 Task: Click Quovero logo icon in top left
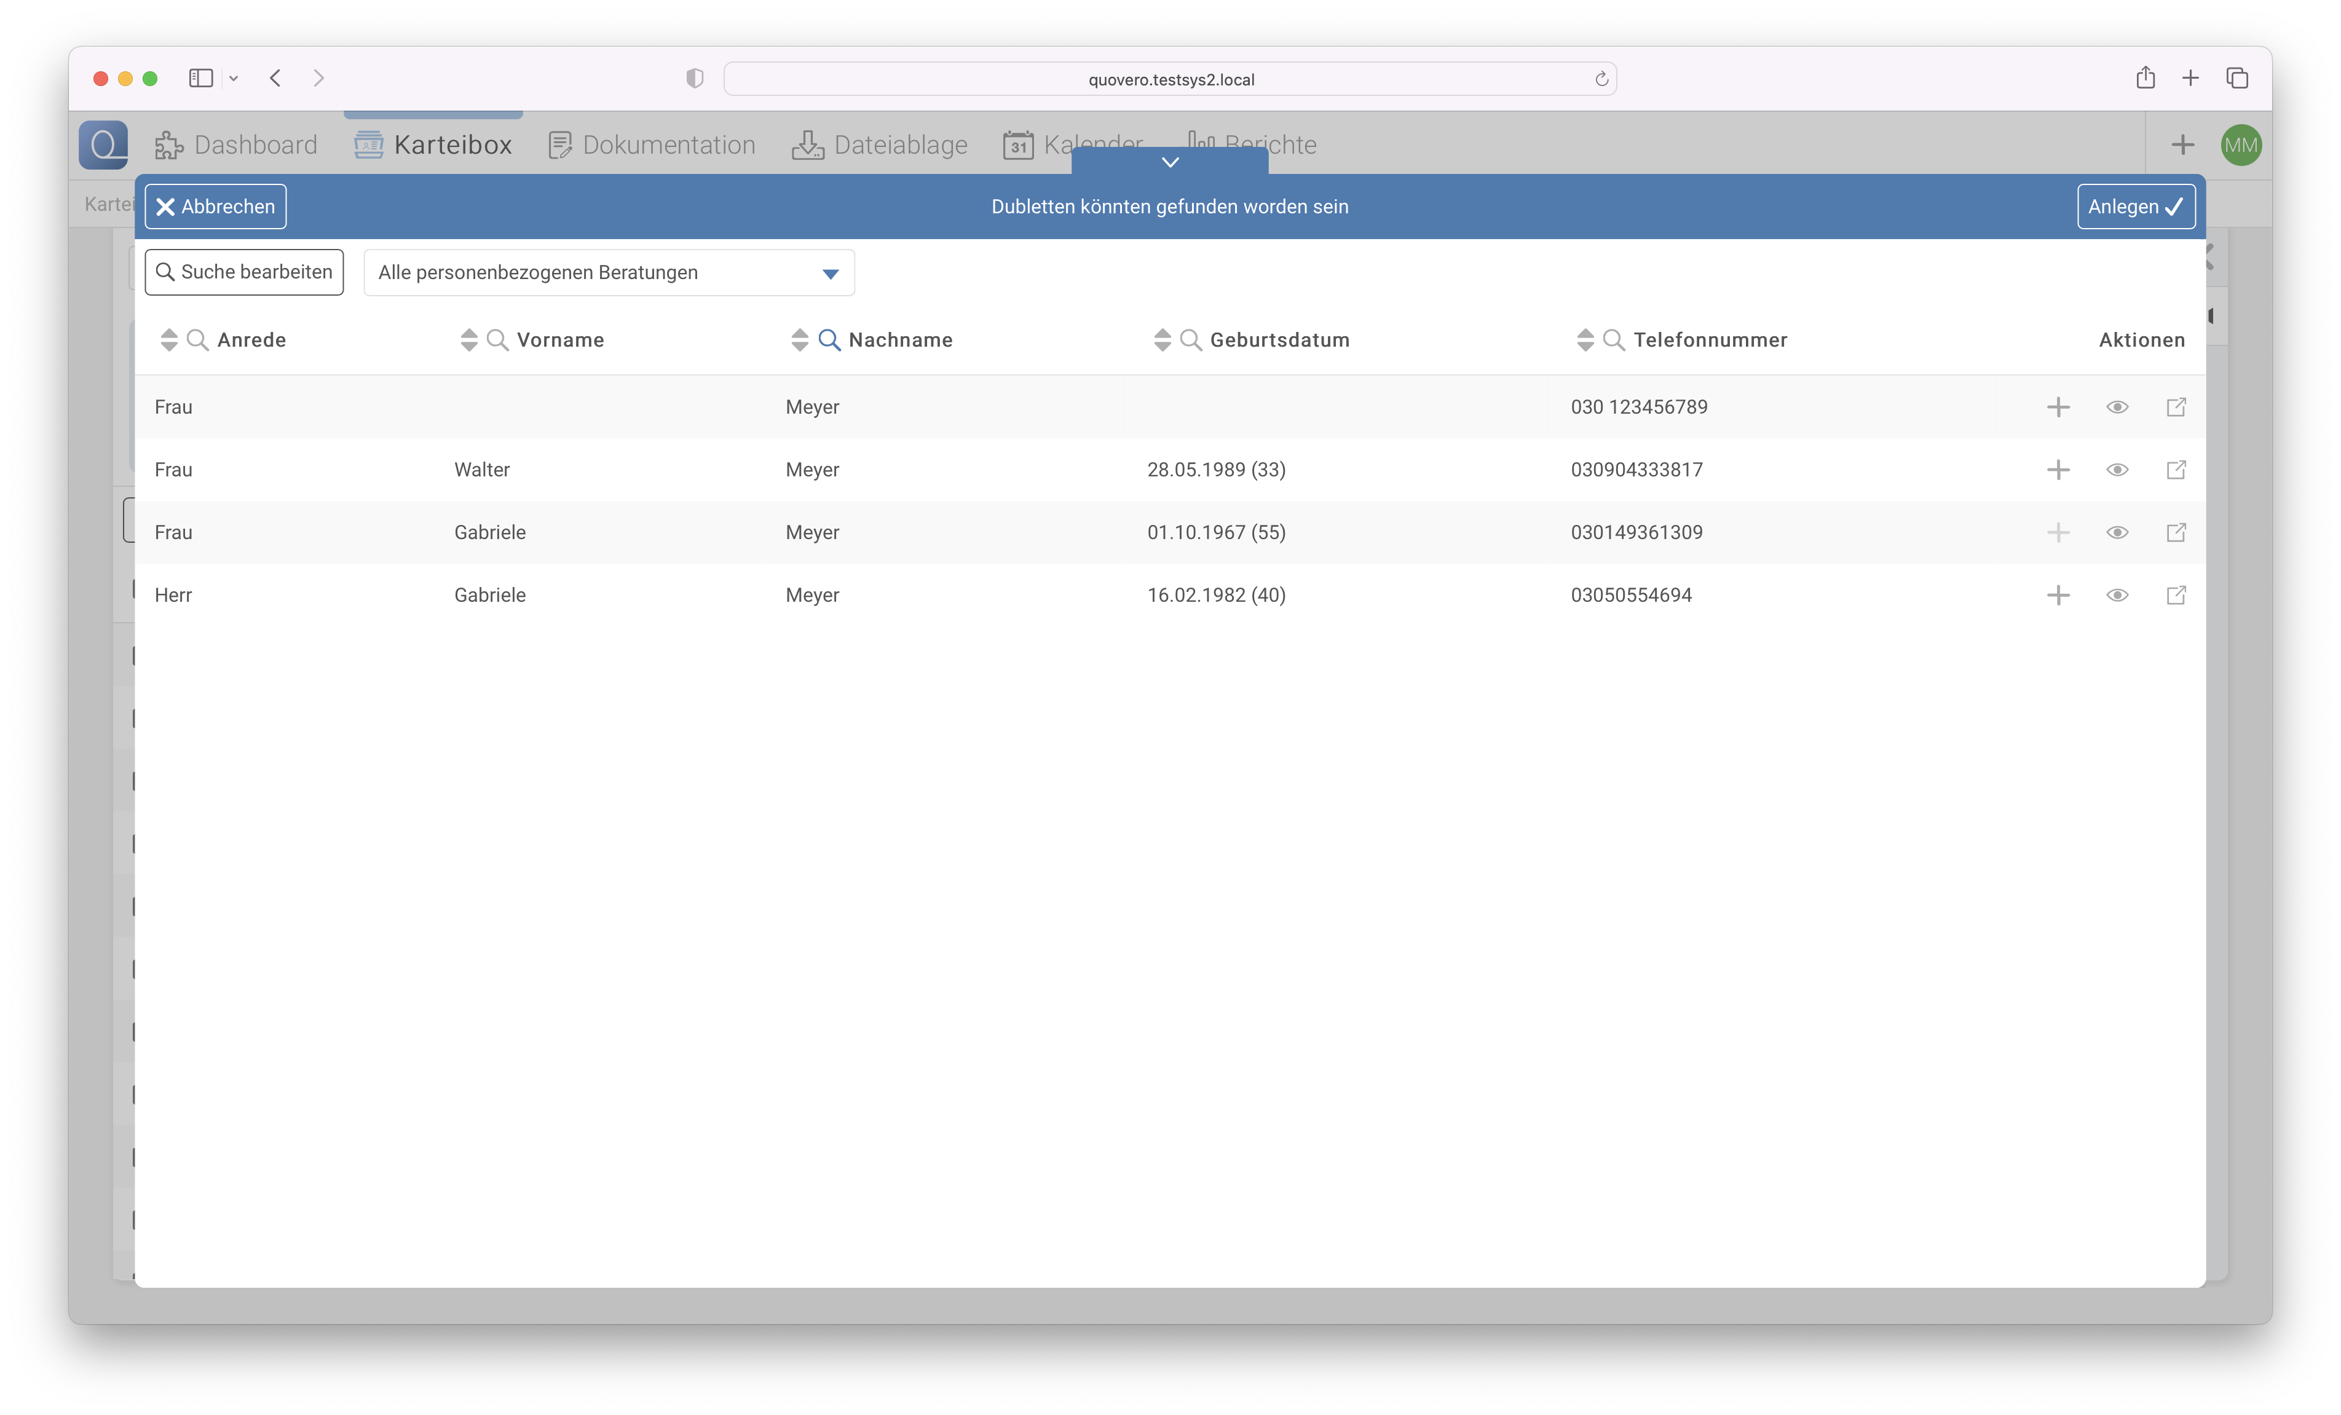click(103, 144)
